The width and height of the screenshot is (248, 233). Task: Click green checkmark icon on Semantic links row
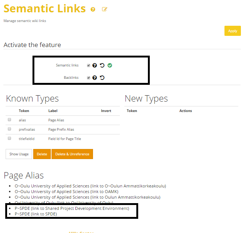tap(110, 65)
